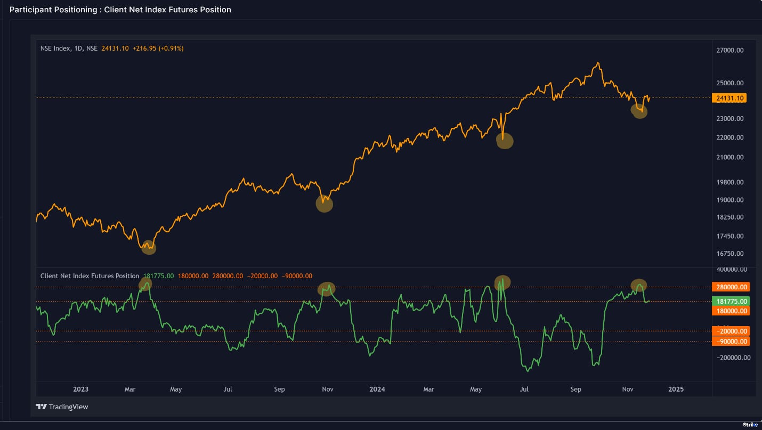Click the highlighted circle at June 2024 price low

pos(505,141)
